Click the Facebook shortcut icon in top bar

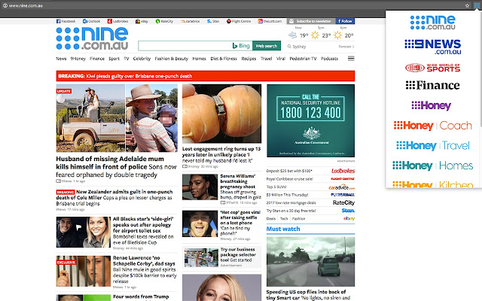(x=58, y=21)
